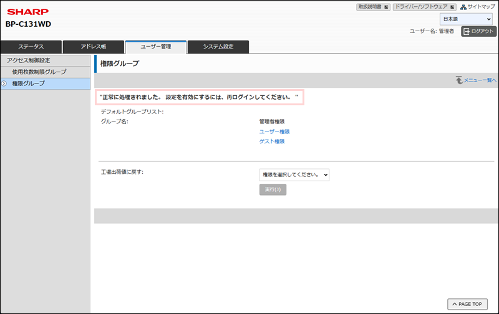The height and width of the screenshot is (314, 499).
Task: Click the ログアウト button
Action: [478, 31]
